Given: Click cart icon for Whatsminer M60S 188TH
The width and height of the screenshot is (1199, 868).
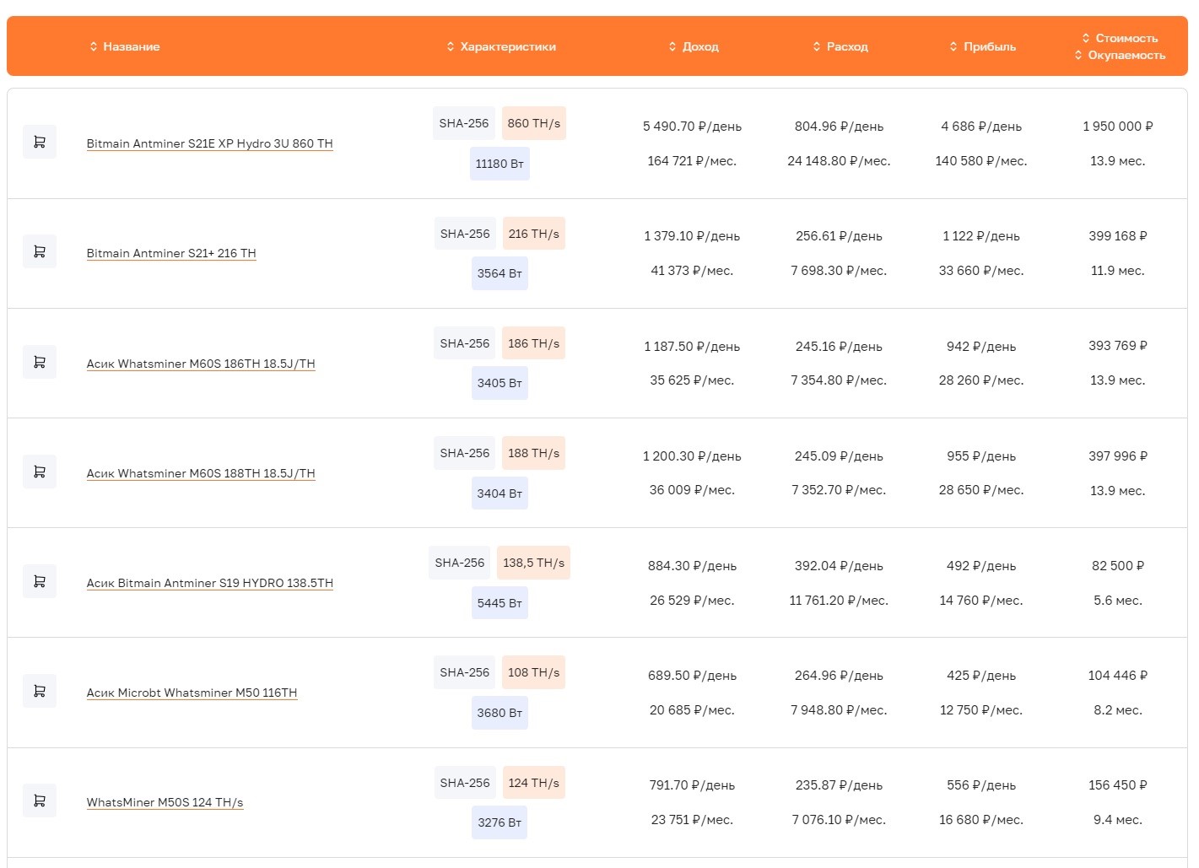Looking at the screenshot, I should coord(39,472).
